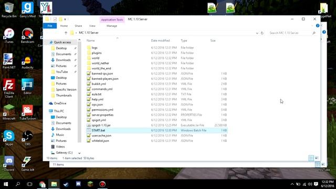Viewport: 336px width, 189px height.
Task: Open the clock and date in taskbar
Action: pos(328,184)
